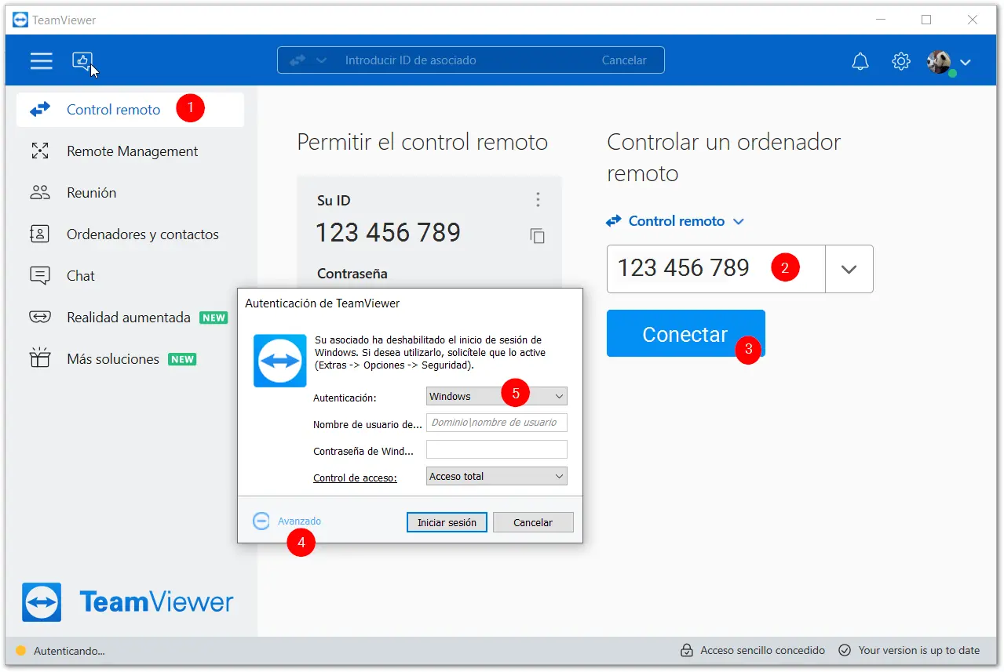Click the feedback thumbs-up icon
Image resolution: width=1004 pixels, height=672 pixels.
point(82,60)
